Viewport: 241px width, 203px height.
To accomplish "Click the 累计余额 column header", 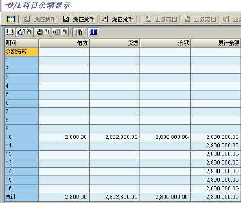I will (x=216, y=43).
